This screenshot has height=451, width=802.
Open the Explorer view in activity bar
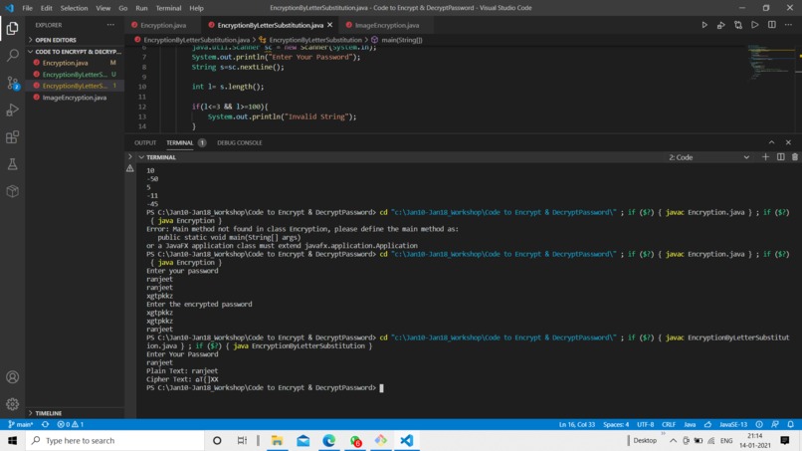click(x=12, y=28)
